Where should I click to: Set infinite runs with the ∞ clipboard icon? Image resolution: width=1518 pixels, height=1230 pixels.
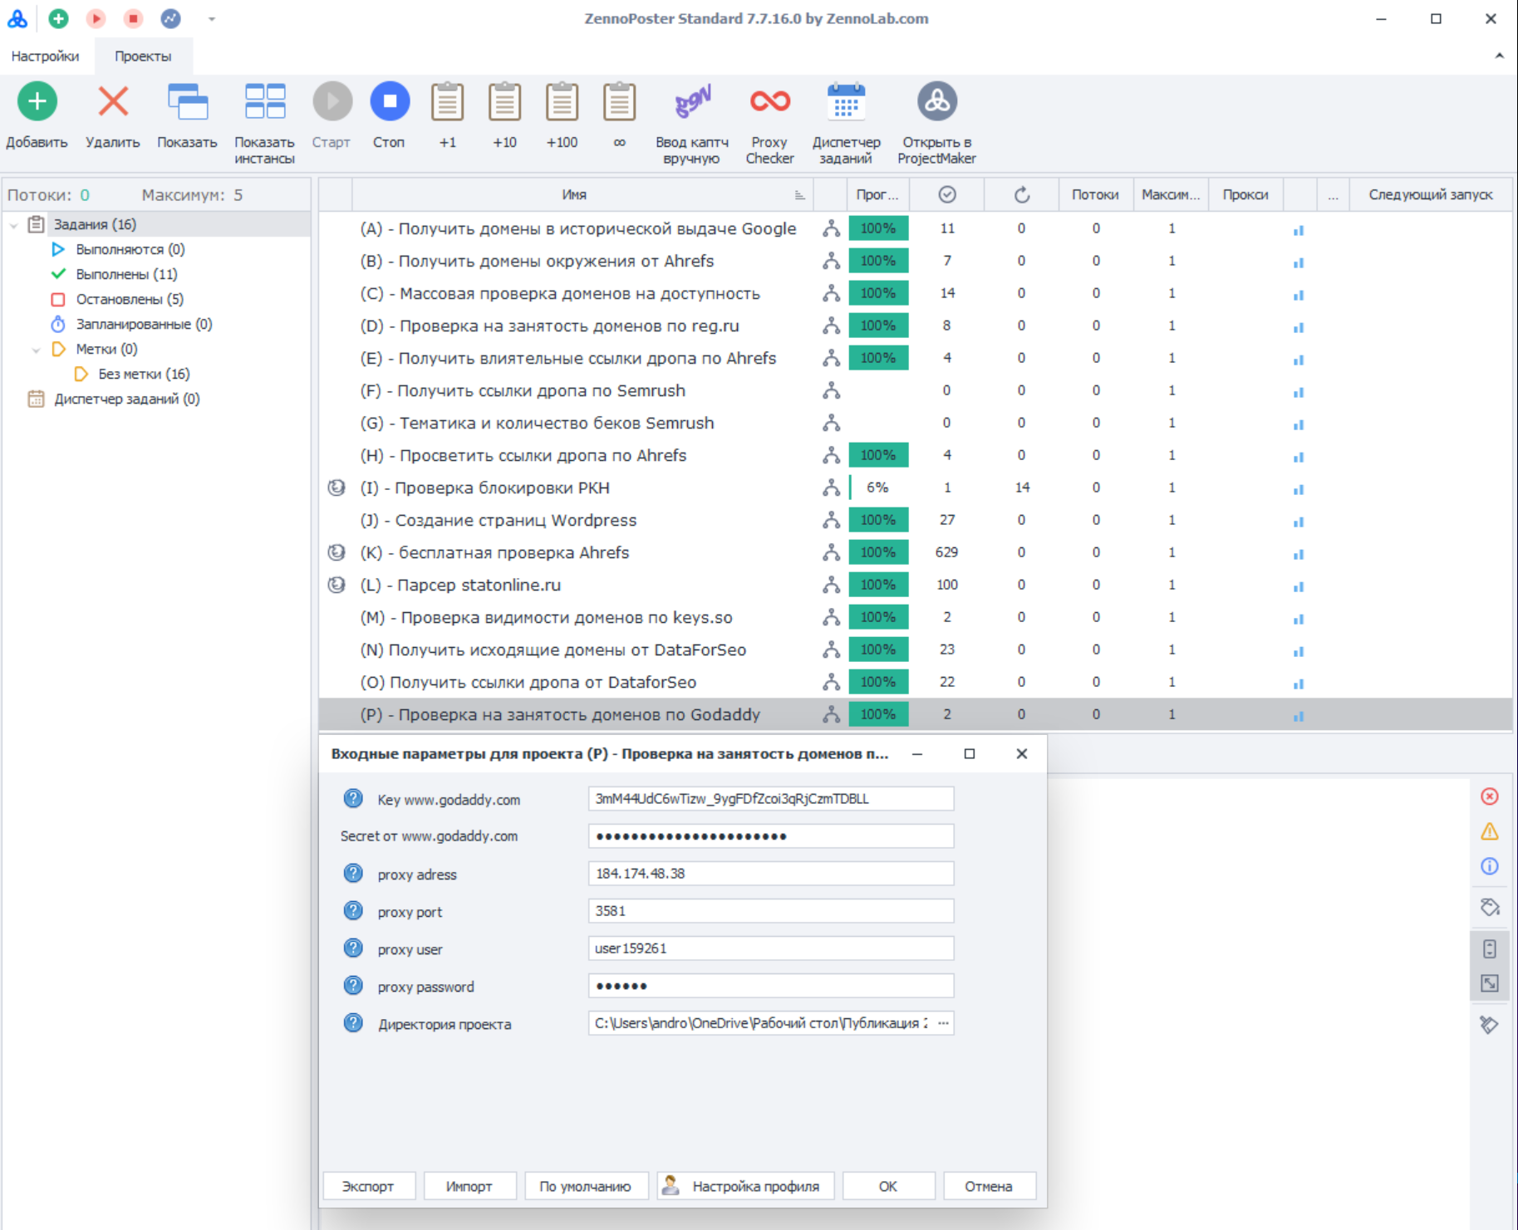(620, 101)
